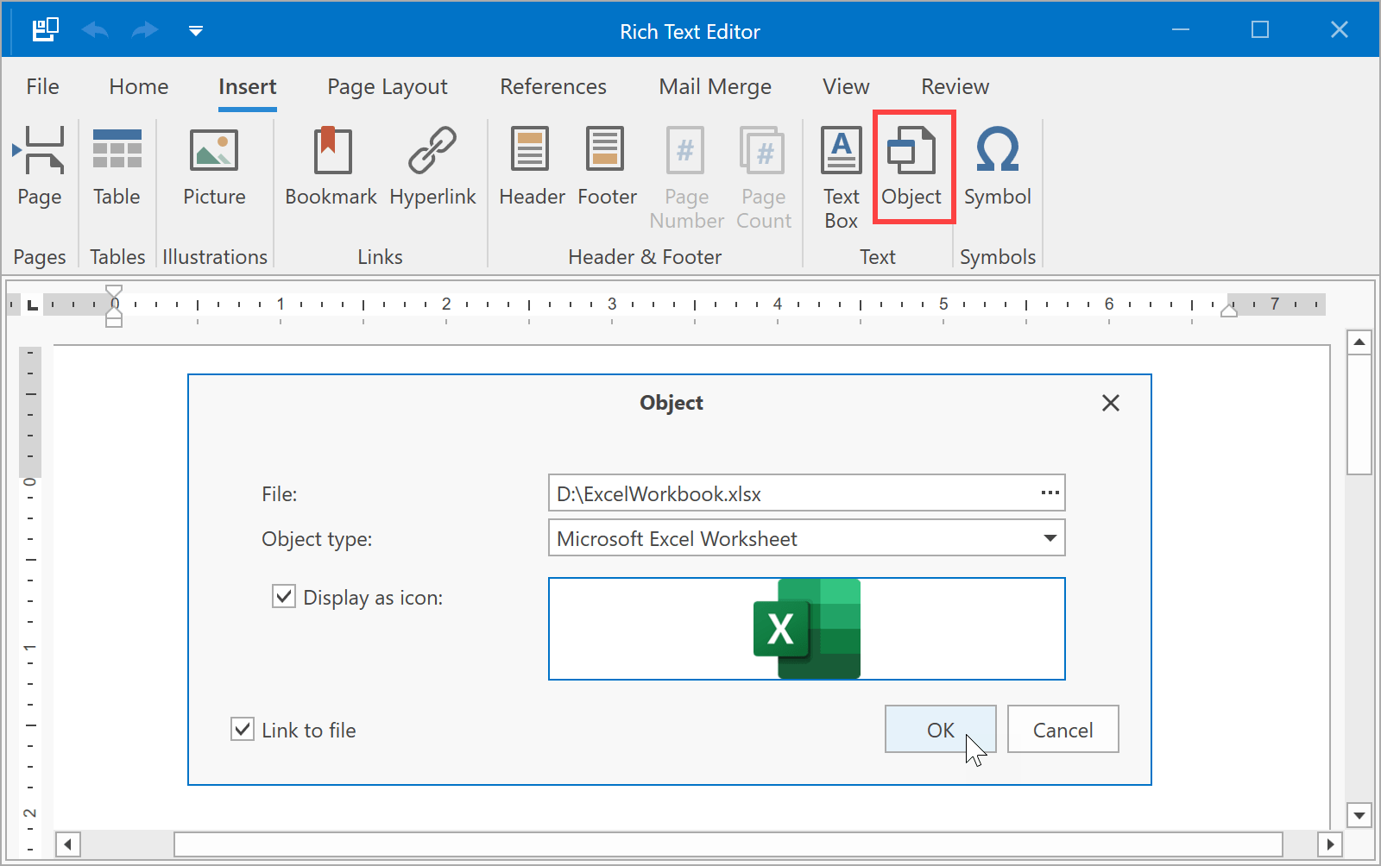The image size is (1381, 866).
Task: Go to the Mail Merge tab
Action: click(x=716, y=86)
